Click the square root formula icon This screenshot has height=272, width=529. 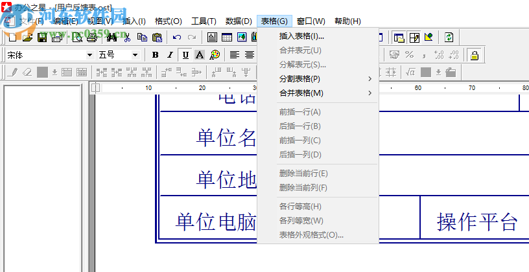click(x=410, y=72)
